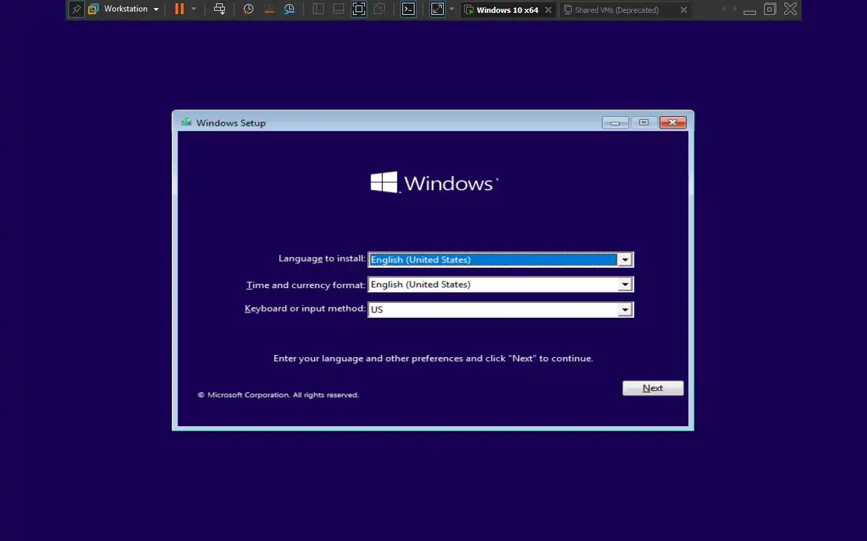Toggle the thumbnail bar view icon

tap(339, 9)
